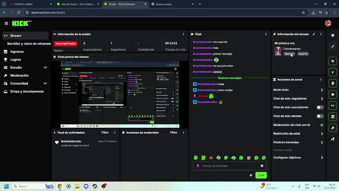Open Acciones de canal three-dot menu
The width and height of the screenshot is (339, 191).
(321, 80)
